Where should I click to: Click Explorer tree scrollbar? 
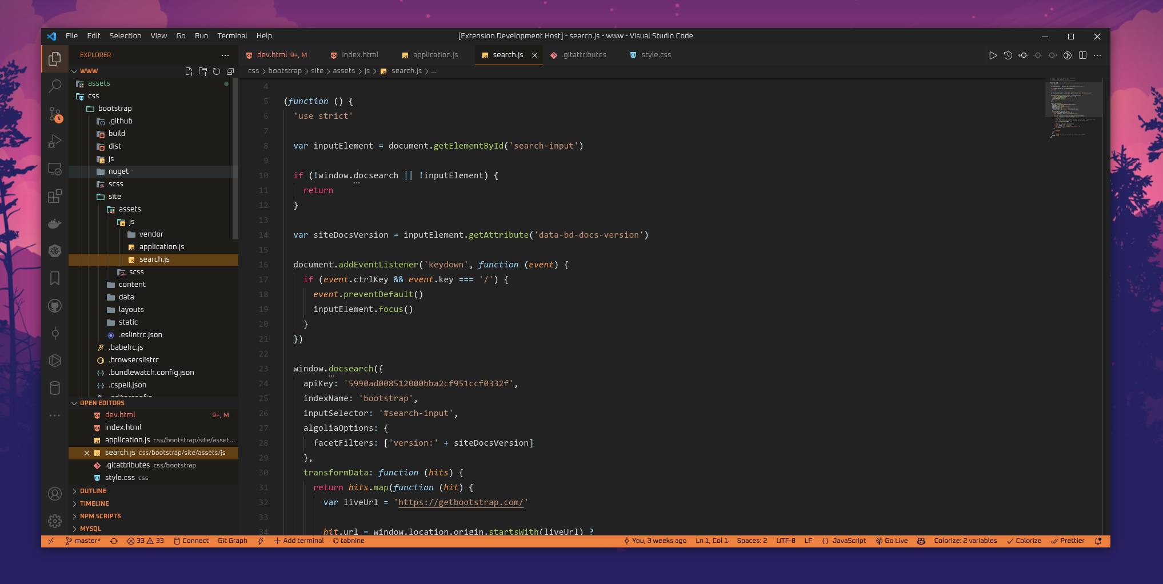(235, 158)
